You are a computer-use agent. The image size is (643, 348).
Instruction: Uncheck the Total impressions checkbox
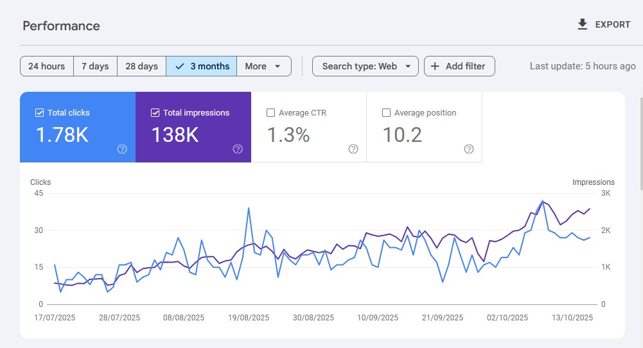coord(155,113)
